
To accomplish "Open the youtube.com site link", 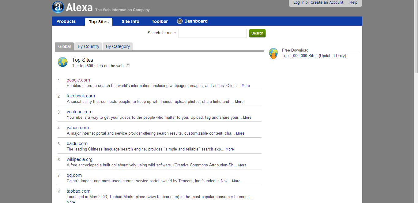I will [x=80, y=112].
